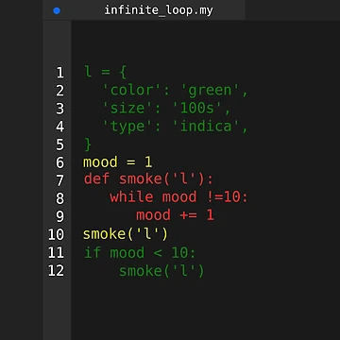Click the 'l = {' opening line

(106, 73)
